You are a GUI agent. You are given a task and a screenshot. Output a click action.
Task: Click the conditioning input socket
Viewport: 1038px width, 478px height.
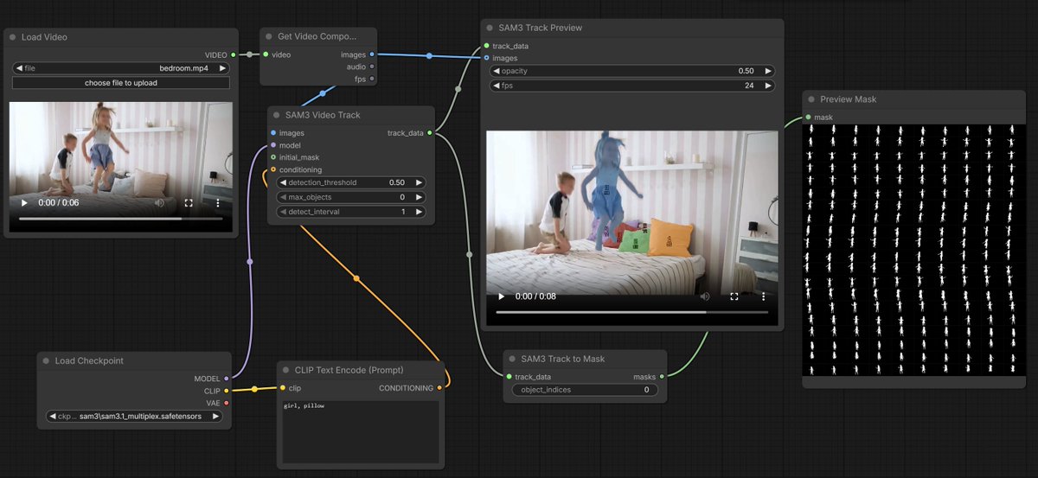[x=273, y=169]
